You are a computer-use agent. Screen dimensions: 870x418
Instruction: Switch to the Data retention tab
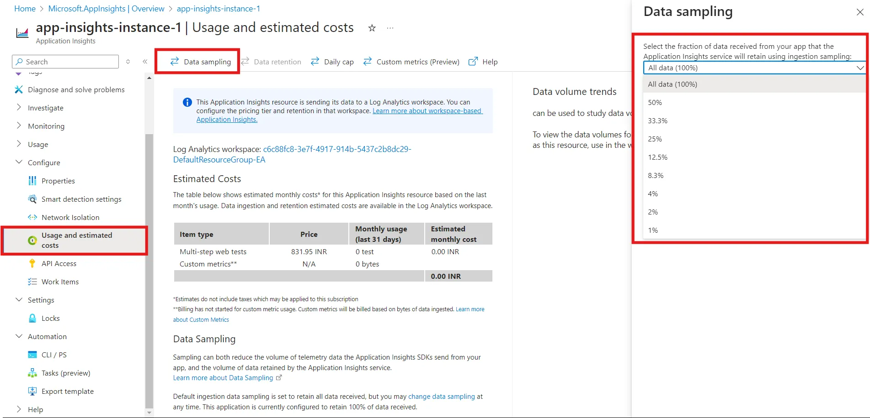pyautogui.click(x=278, y=62)
